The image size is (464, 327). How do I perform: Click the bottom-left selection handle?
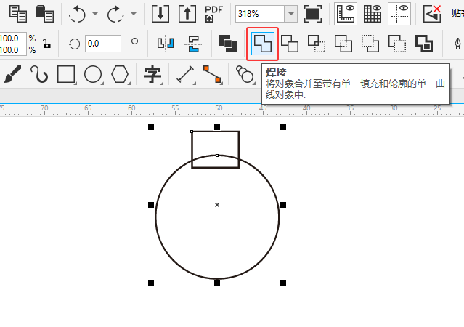pyautogui.click(x=151, y=283)
